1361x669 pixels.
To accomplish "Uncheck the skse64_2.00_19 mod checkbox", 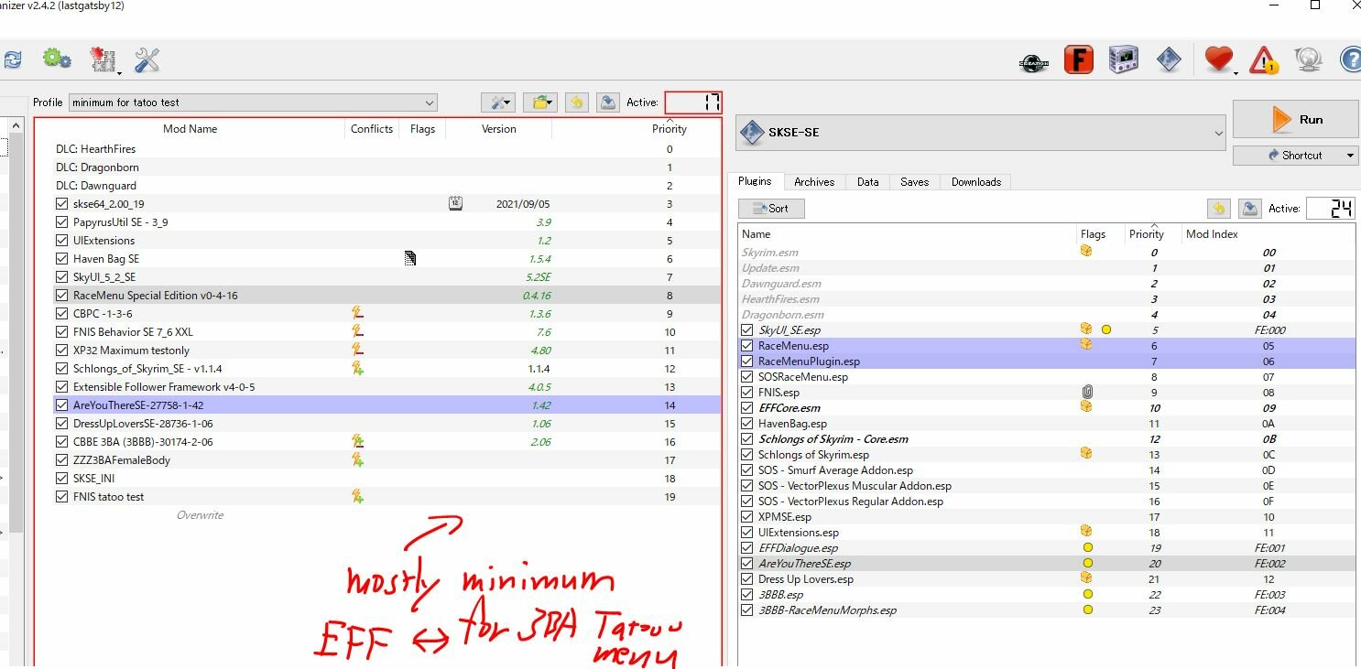I will [x=61, y=204].
